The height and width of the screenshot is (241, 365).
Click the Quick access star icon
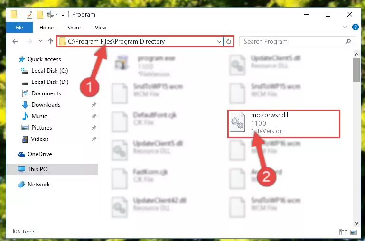pyautogui.click(x=22, y=59)
